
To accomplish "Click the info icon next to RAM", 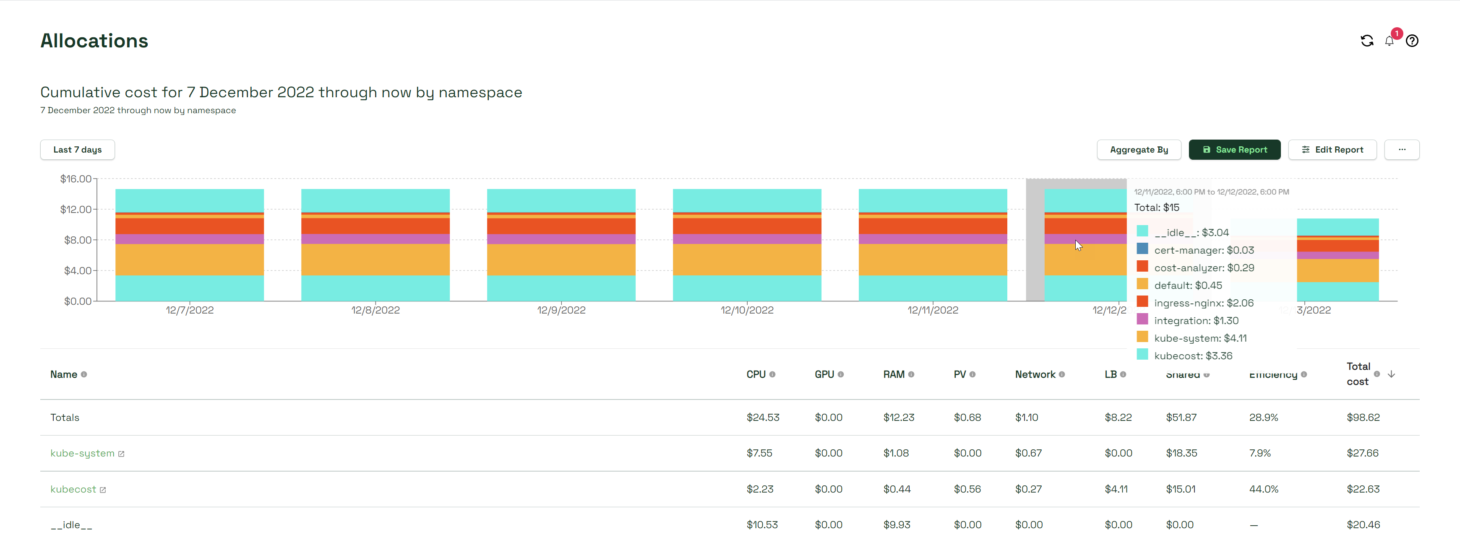I will 911,374.
